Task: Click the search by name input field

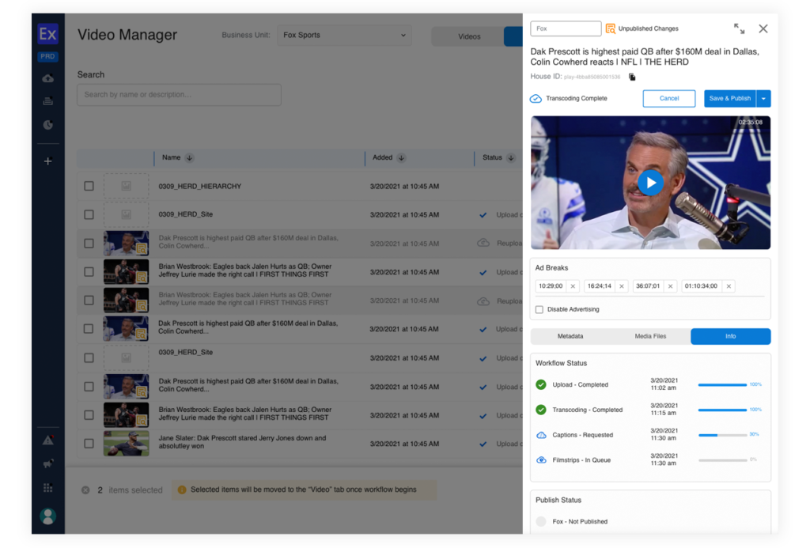Action: (179, 95)
